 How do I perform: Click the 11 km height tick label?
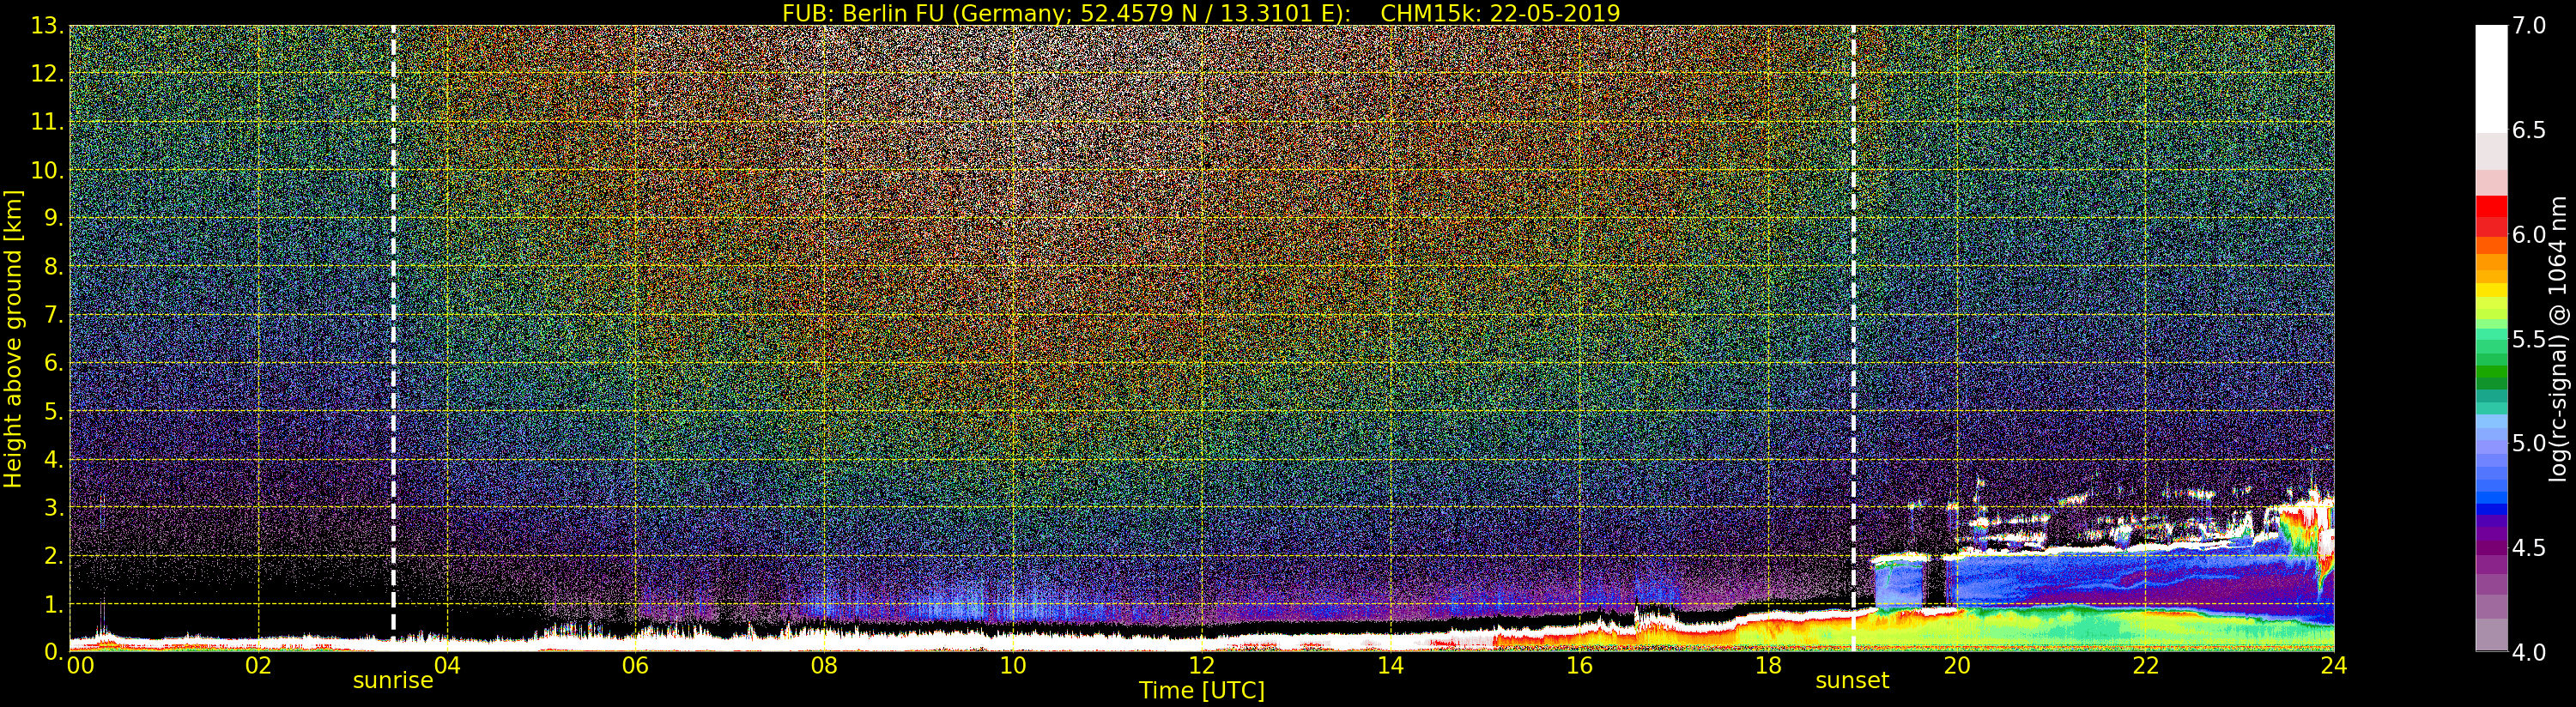(x=47, y=122)
